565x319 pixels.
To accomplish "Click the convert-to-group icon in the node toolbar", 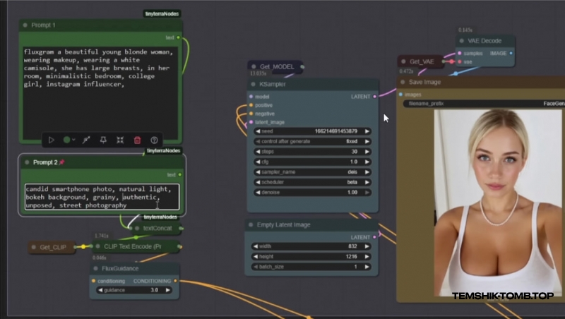I will [x=120, y=140].
